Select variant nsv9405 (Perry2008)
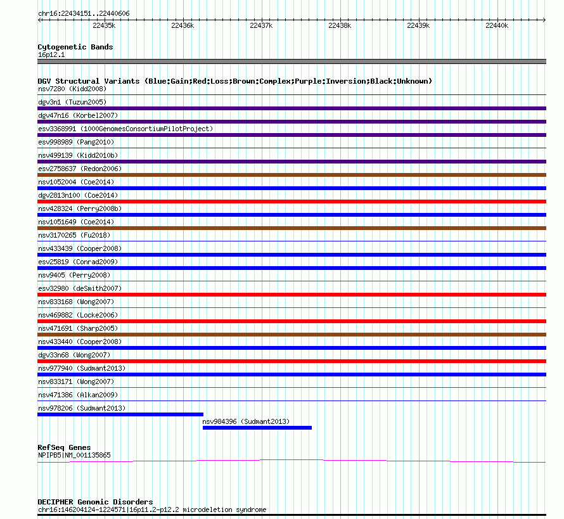The height and width of the screenshot is (519, 564). pyautogui.click(x=74, y=275)
